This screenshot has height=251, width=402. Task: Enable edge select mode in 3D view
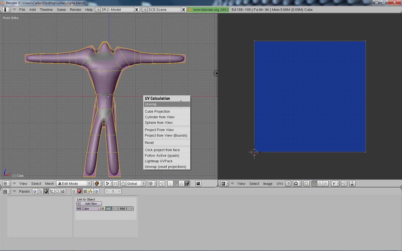point(176,184)
